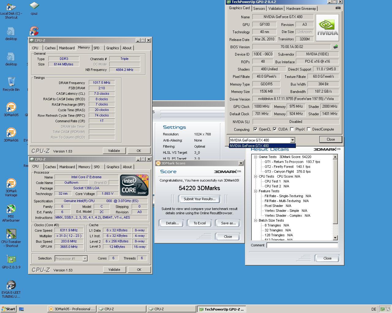Launch the 3DMark05 desktop shortcut
Screen dimensions: 392x313
pos(11,107)
